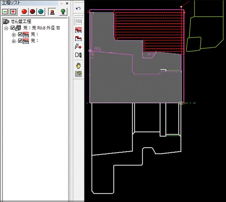Click the red siren alarm icon
This screenshot has width=226, height=202.
tap(53, 12)
